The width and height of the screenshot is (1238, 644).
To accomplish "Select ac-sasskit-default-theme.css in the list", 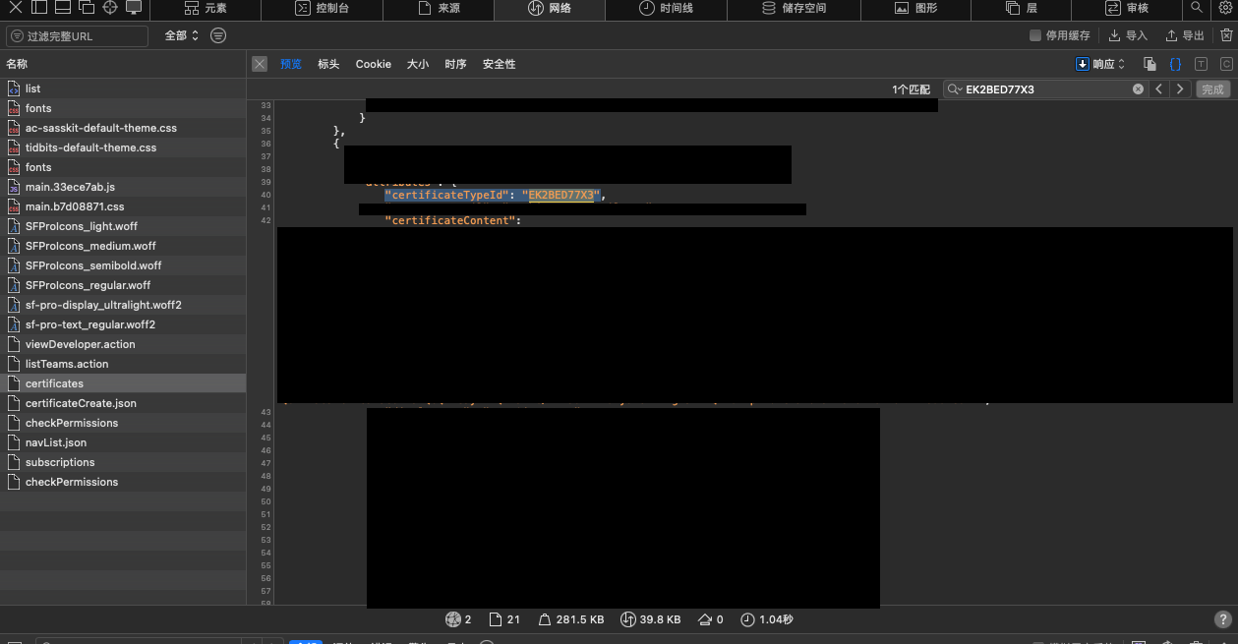I will [123, 128].
